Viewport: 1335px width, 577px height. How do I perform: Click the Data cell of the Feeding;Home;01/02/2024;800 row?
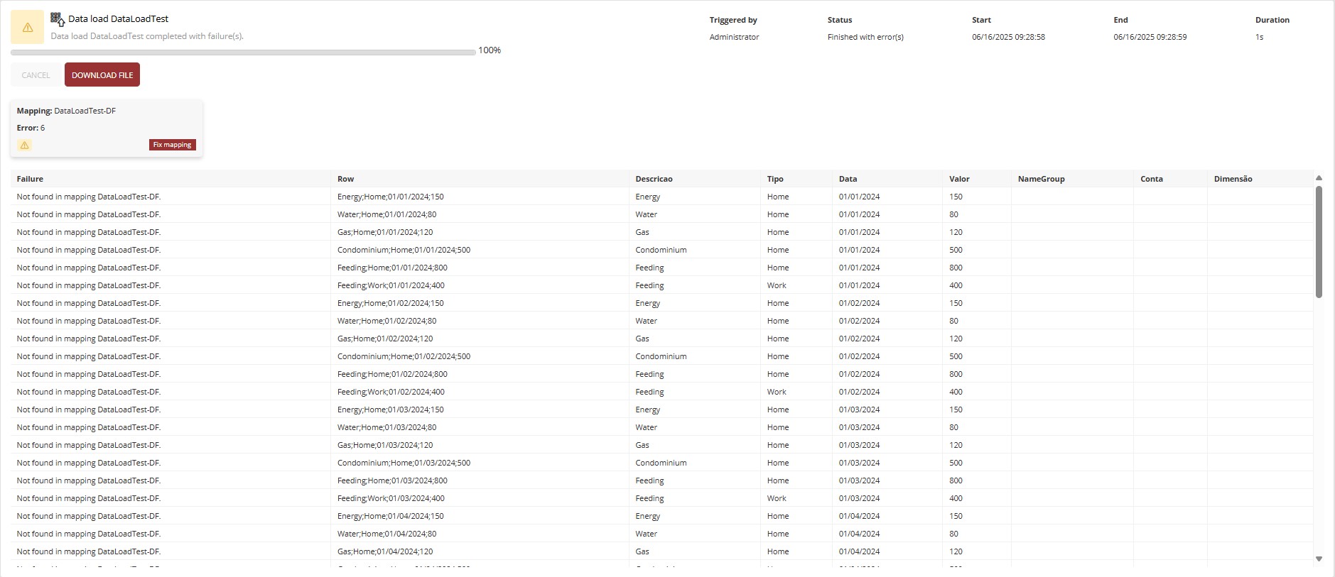[x=887, y=374]
